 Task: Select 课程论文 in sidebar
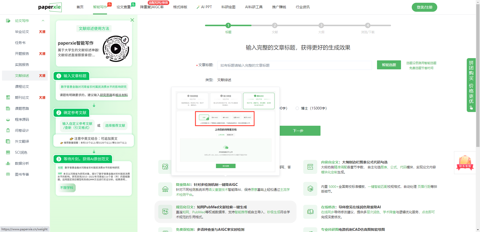(x=22, y=87)
